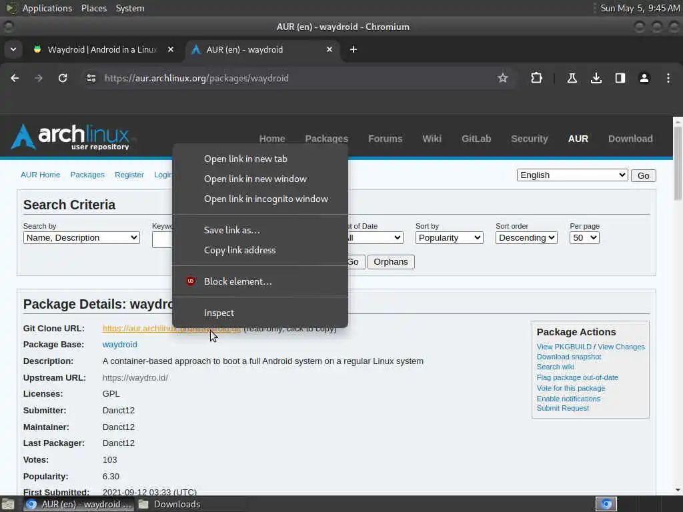Click the show desktop icon in bottom panel
The width and height of the screenshot is (683, 512).
[x=8, y=504]
